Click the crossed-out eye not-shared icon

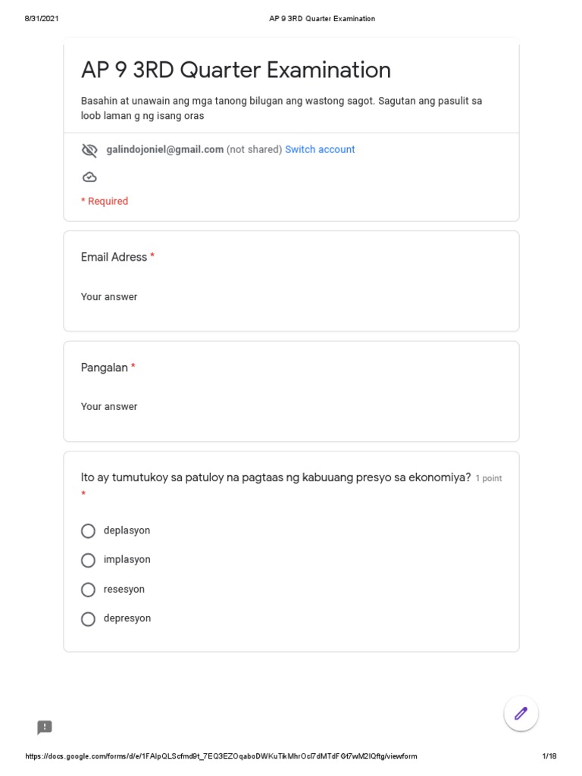click(89, 150)
